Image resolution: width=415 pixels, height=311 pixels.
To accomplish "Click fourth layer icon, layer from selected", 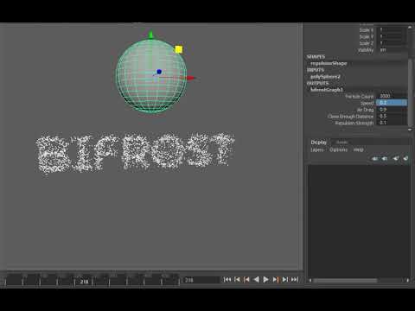I will click(x=405, y=158).
